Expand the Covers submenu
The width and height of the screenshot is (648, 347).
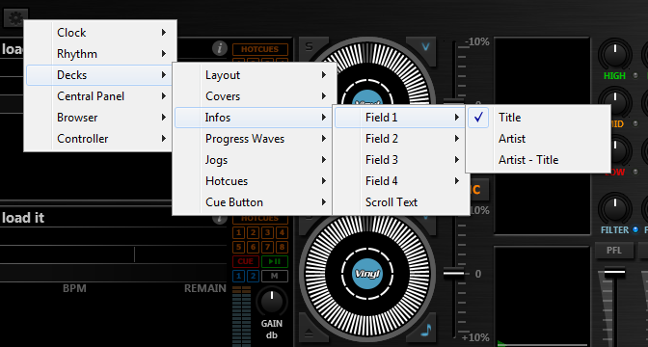point(254,96)
